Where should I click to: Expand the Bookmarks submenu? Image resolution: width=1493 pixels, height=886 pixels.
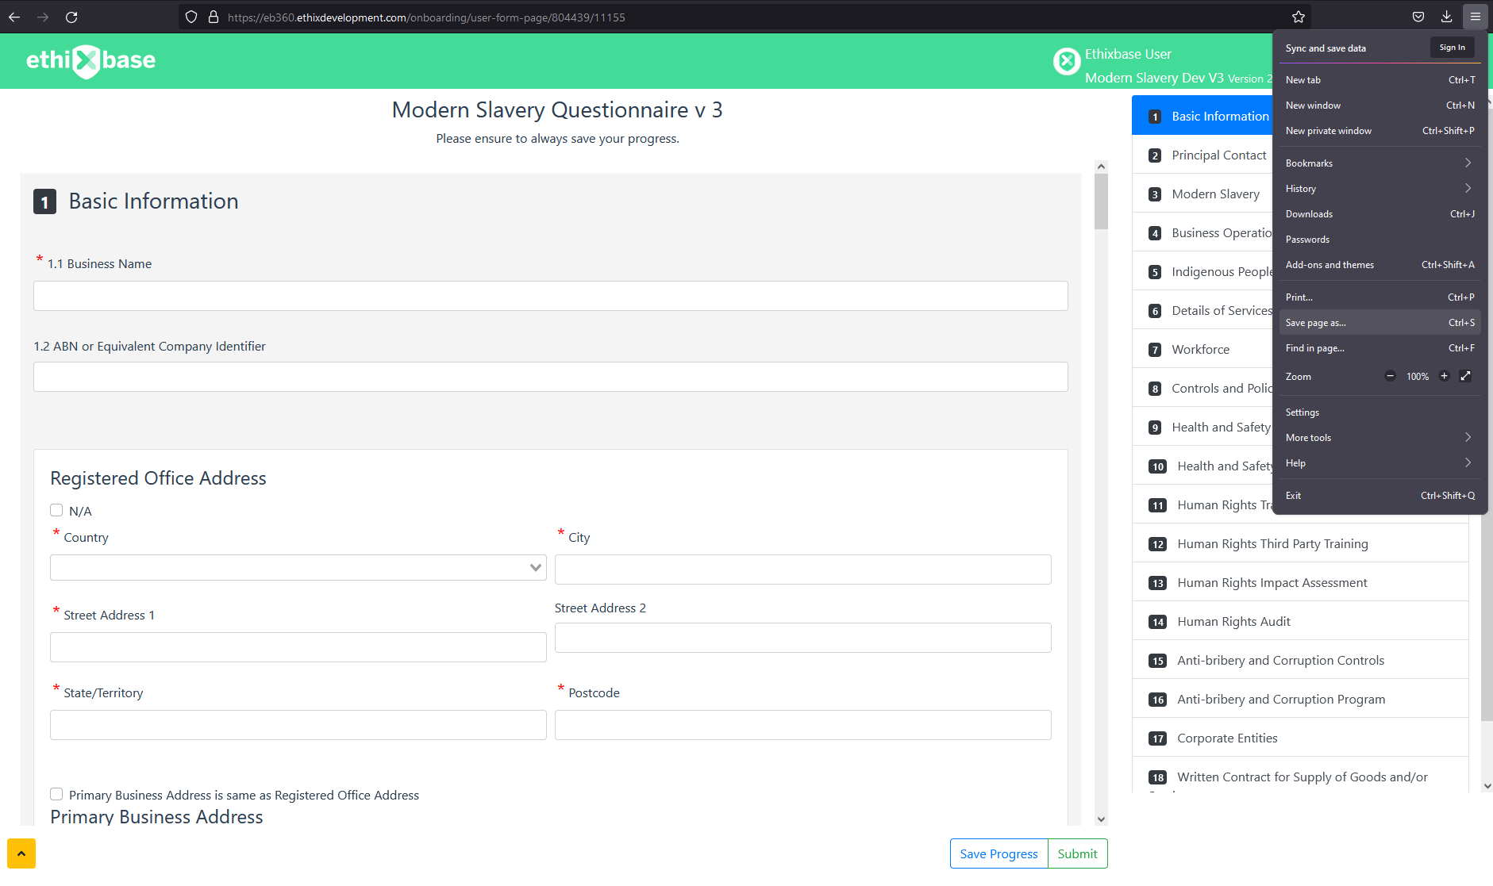tap(1379, 163)
